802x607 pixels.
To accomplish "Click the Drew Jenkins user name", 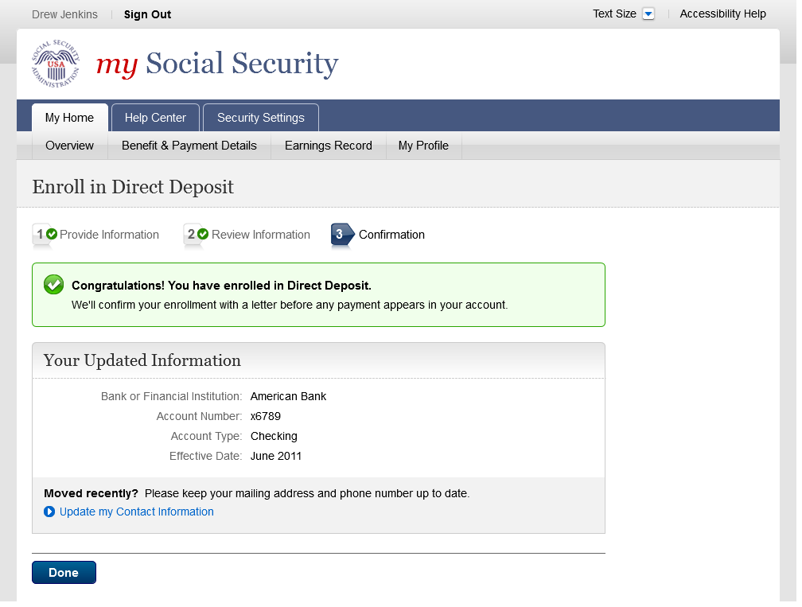I will click(64, 14).
